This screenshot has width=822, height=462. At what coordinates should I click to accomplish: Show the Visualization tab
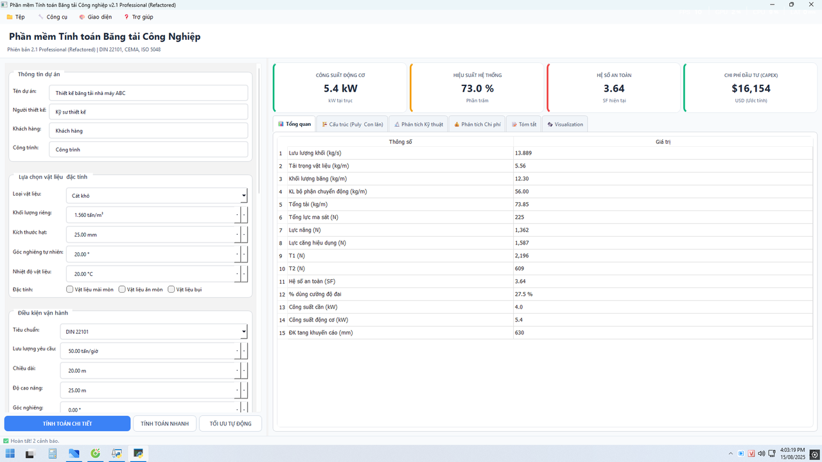pos(564,124)
